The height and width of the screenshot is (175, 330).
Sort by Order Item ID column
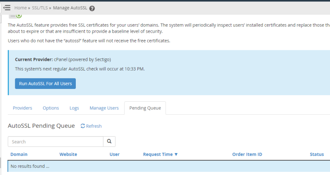247,154
